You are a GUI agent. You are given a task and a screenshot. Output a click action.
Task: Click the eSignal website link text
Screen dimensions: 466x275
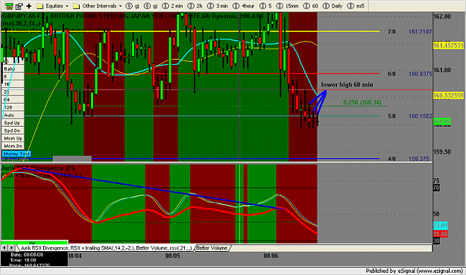tap(440, 271)
